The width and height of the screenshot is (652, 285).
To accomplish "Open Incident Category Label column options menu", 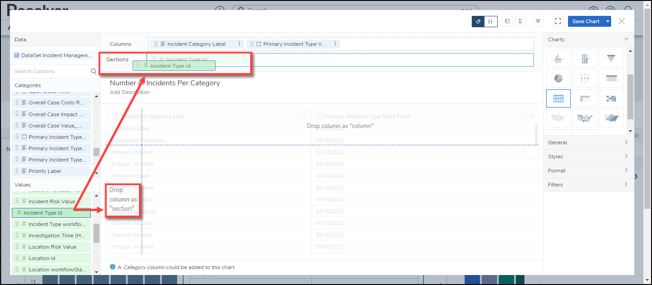I will pyautogui.click(x=239, y=44).
